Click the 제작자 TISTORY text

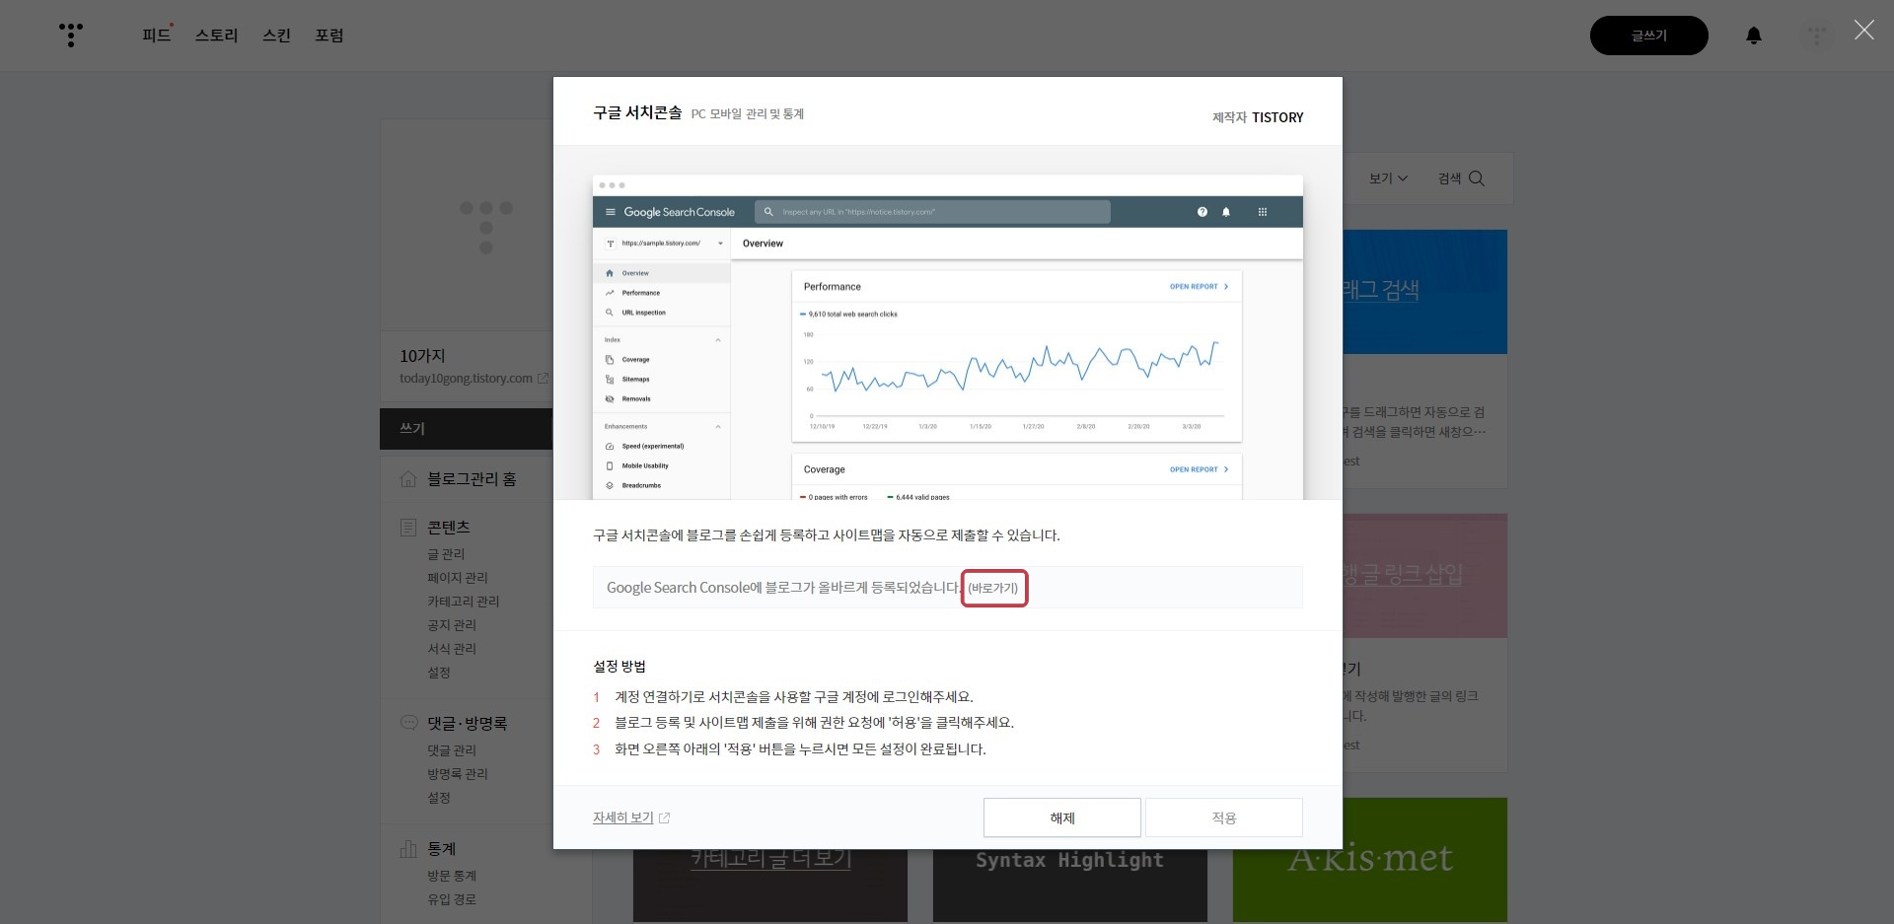pos(1258,117)
